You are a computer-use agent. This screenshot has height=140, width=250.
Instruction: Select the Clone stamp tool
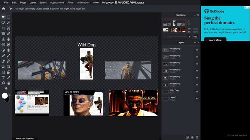(3, 39)
